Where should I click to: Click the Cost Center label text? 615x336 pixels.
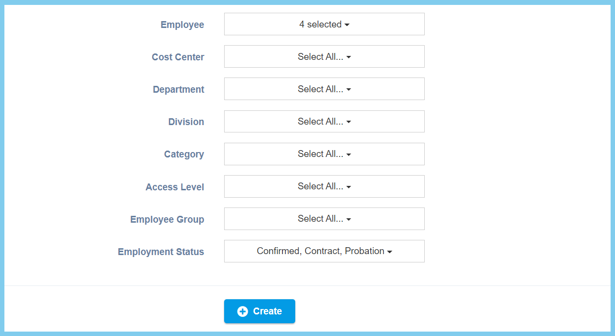(178, 57)
